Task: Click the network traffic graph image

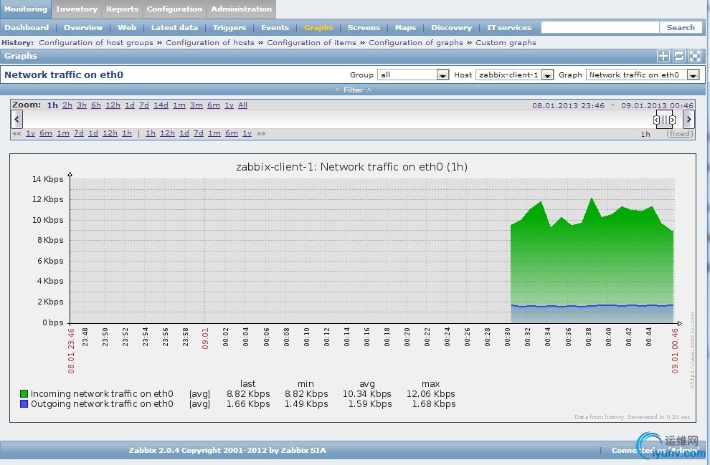Action: coord(353,288)
